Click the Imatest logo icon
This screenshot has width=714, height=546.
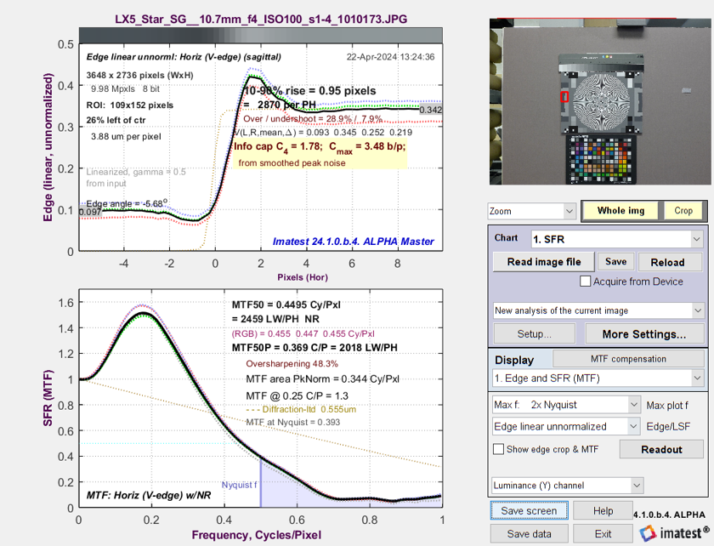pyautogui.click(x=648, y=533)
